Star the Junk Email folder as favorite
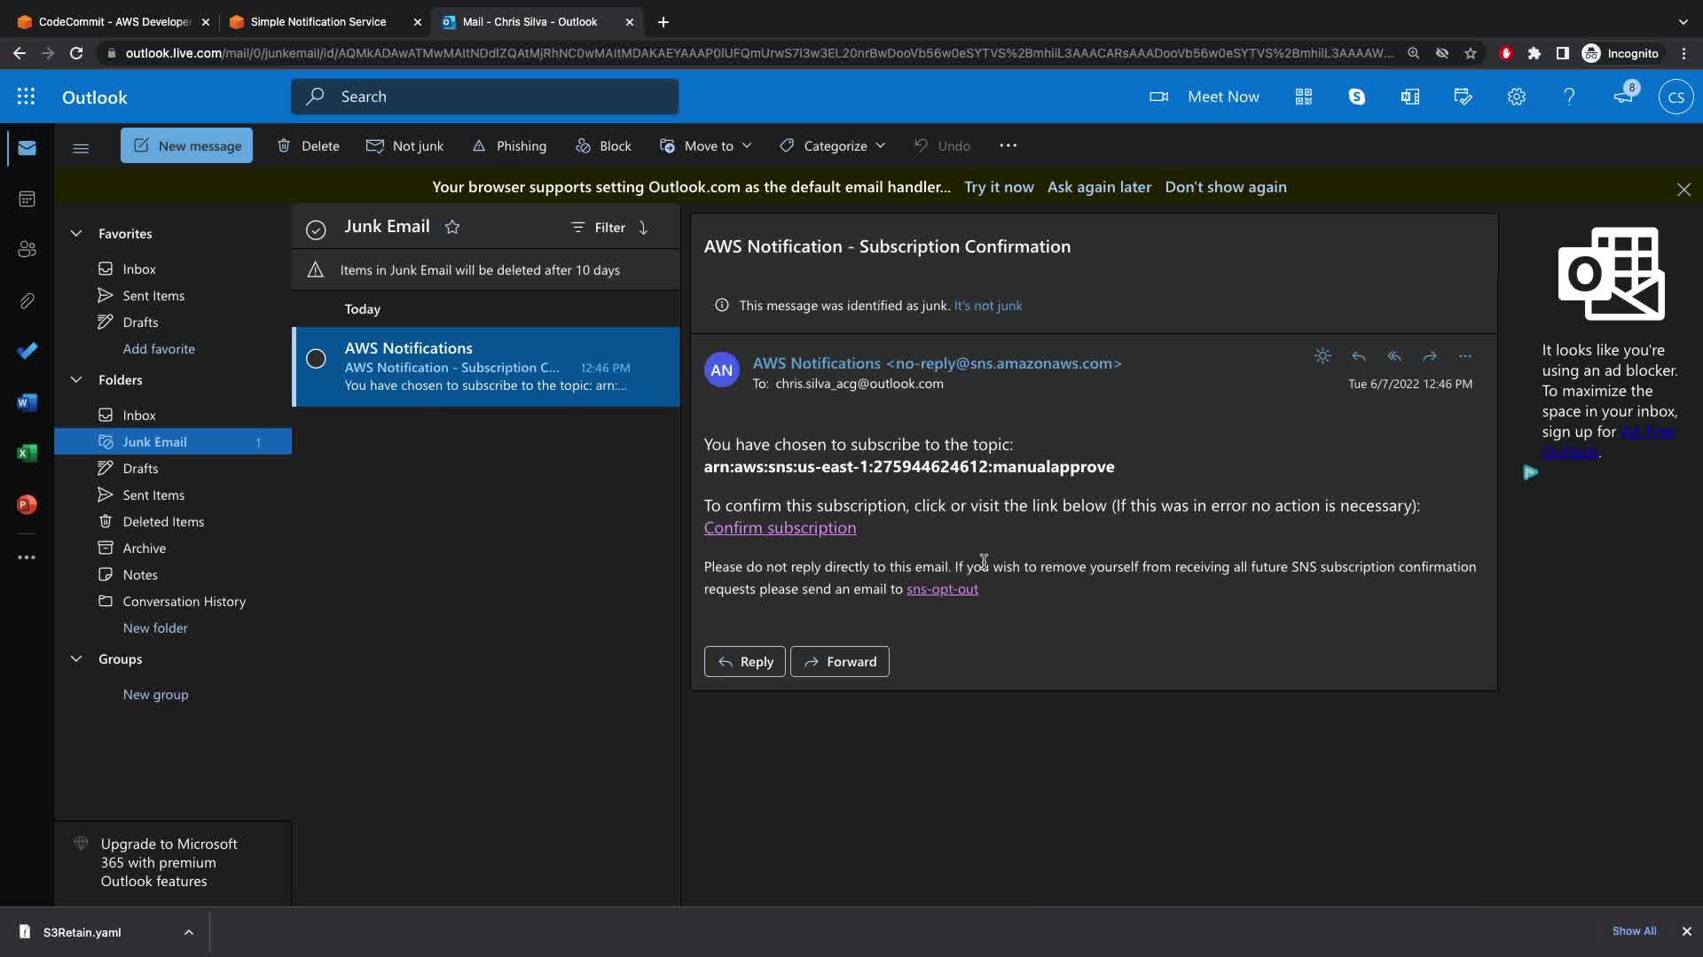The height and width of the screenshot is (957, 1703). [x=452, y=227]
